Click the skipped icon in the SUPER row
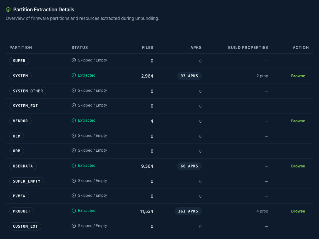319x239 pixels. (x=74, y=60)
